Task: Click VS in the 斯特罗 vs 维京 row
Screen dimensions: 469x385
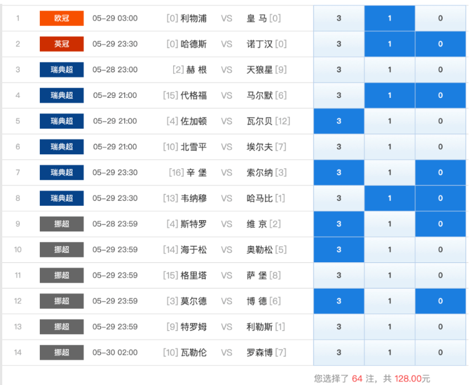Action: [x=227, y=224]
